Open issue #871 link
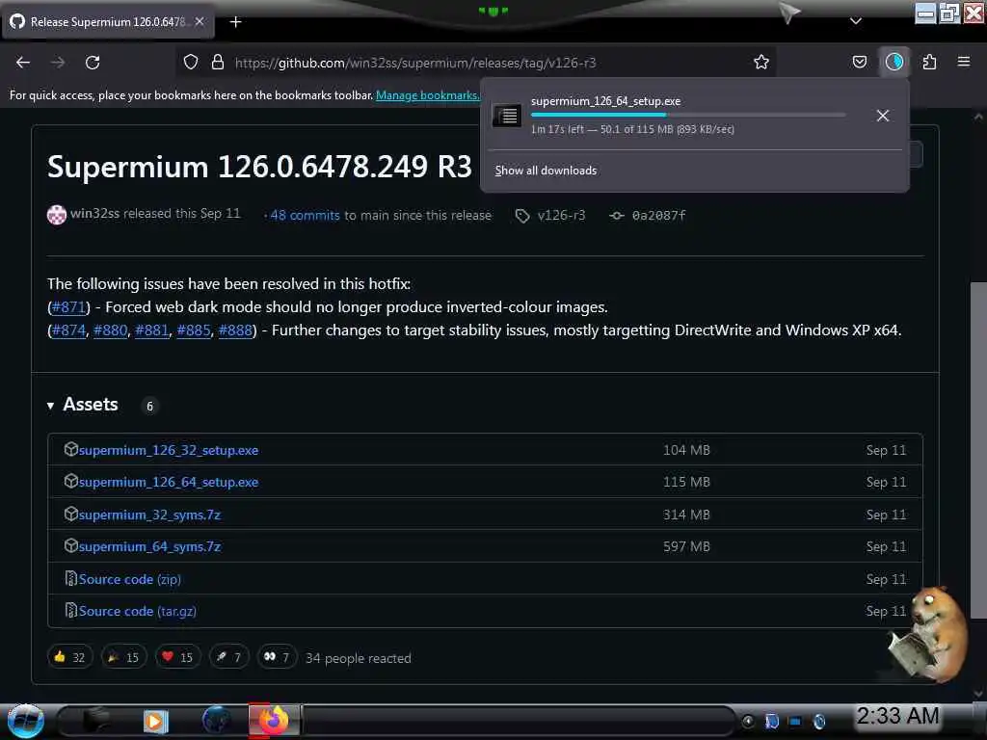 click(x=68, y=307)
